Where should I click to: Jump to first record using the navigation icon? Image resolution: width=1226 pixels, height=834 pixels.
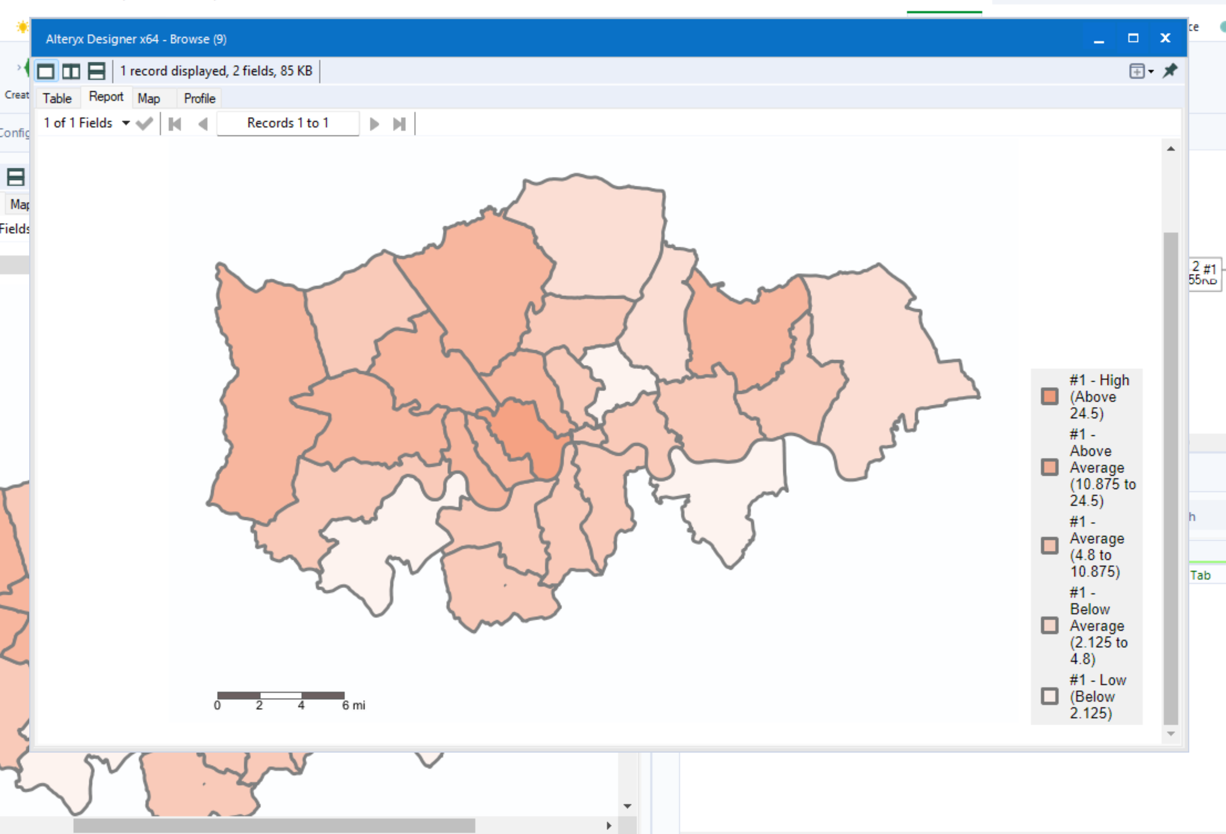tap(174, 123)
